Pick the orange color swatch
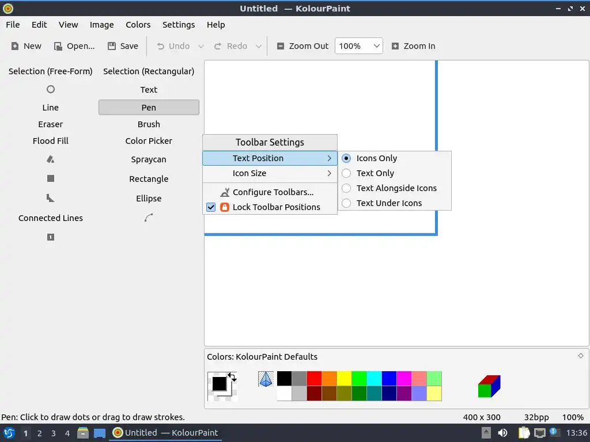Viewport: 590px width, 442px height. [x=329, y=379]
